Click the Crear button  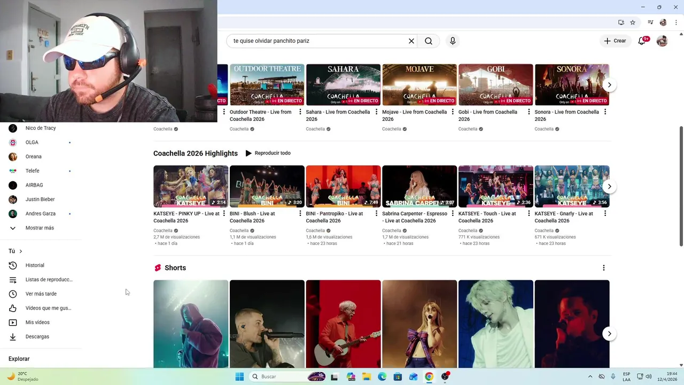(615, 41)
